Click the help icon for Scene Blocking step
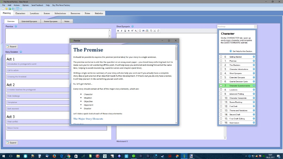This screenshot has width=283, height=159. tap(254, 102)
